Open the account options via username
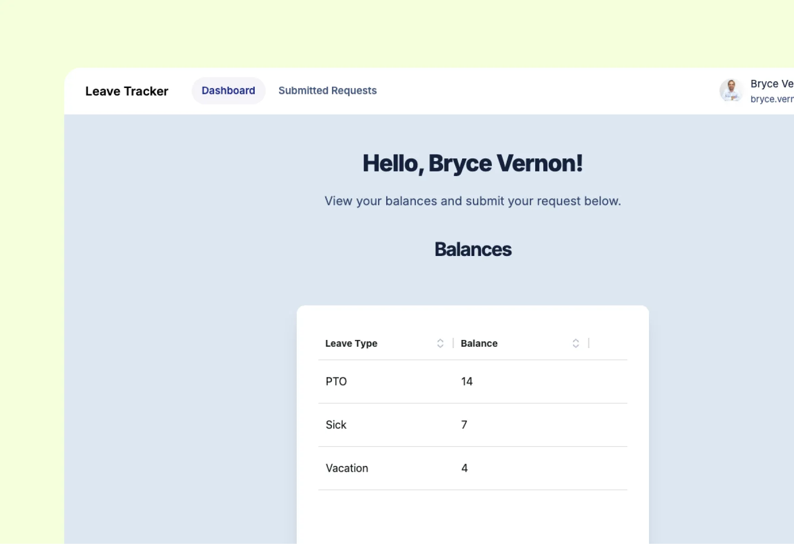794x544 pixels. 771,84
